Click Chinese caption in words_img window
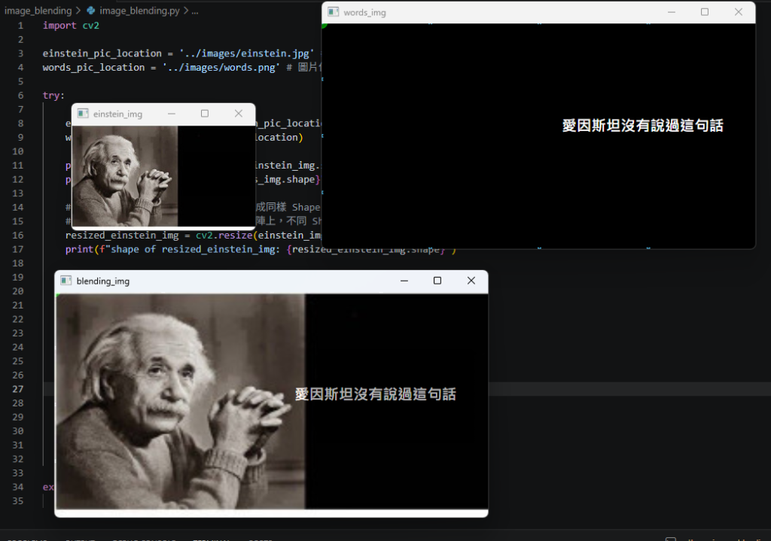The width and height of the screenshot is (771, 541). tap(643, 126)
